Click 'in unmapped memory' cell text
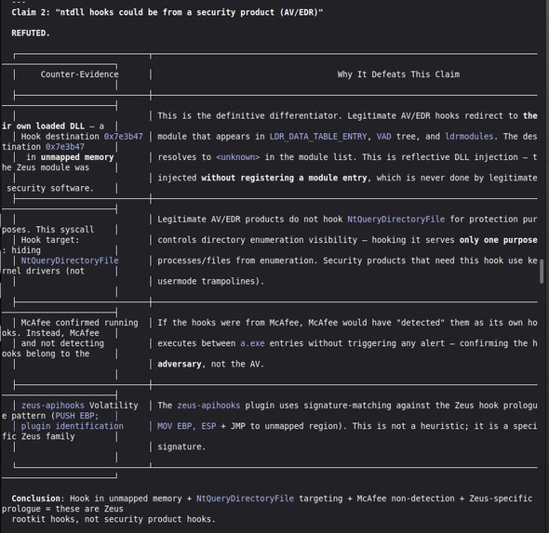Screen dimensions: 549x533 click(70, 157)
